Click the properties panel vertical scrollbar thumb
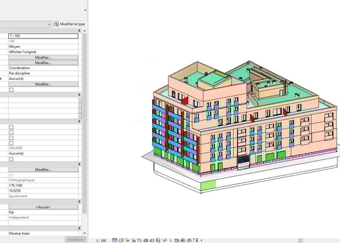 pos(84,124)
